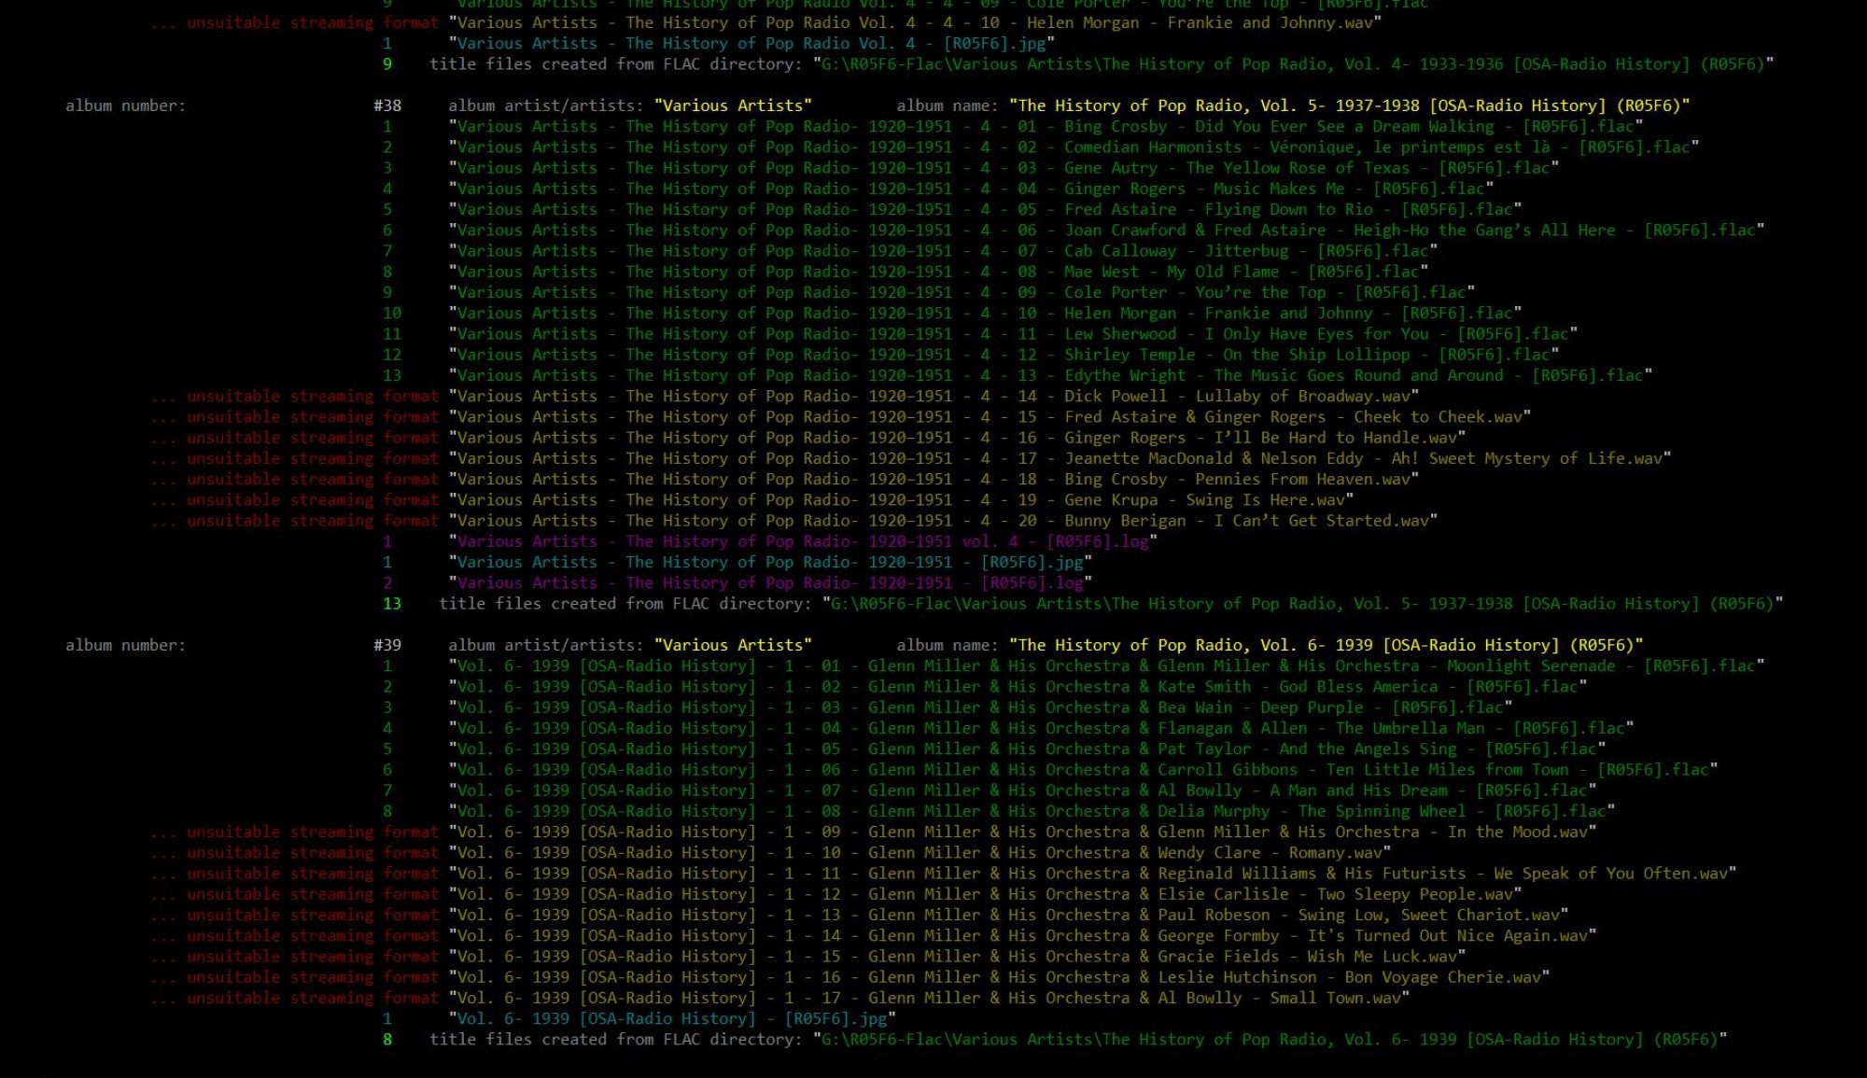Click album number #38 label
This screenshot has width=1867, height=1078.
click(x=387, y=105)
